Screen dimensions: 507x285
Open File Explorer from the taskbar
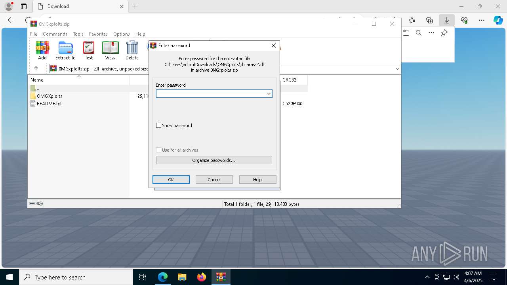coord(182,277)
